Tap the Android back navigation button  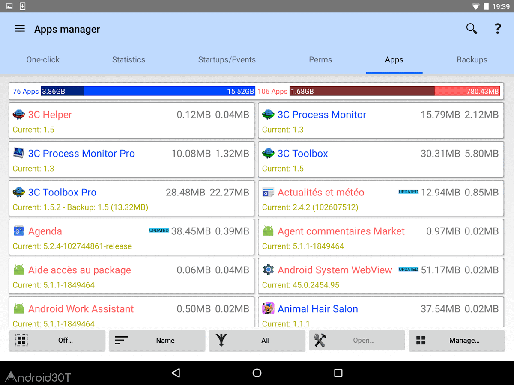click(176, 373)
